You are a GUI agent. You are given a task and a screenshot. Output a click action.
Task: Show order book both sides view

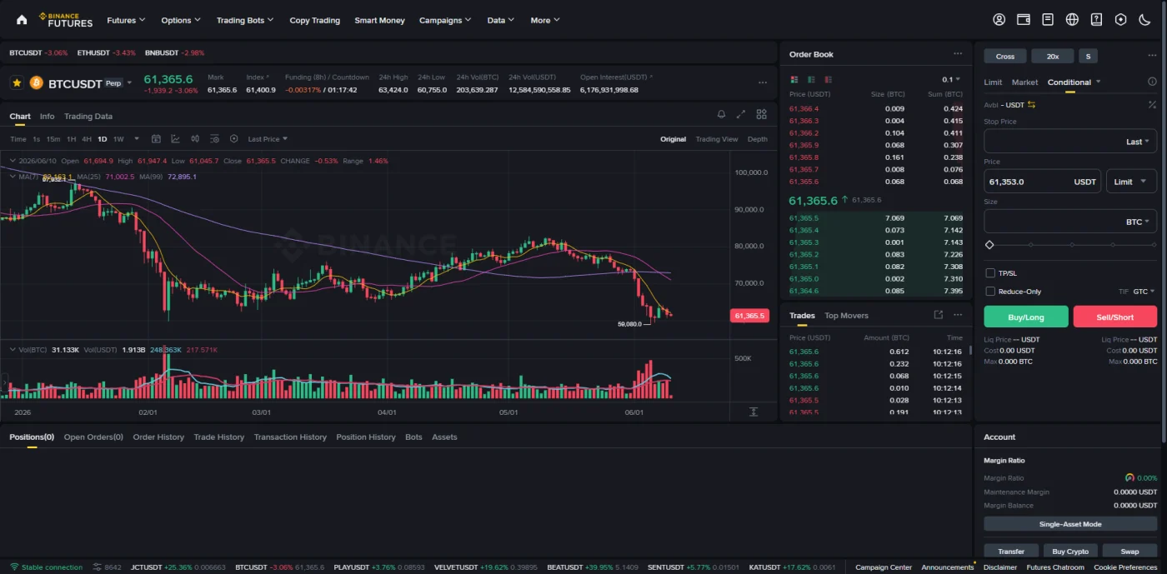[x=794, y=80]
